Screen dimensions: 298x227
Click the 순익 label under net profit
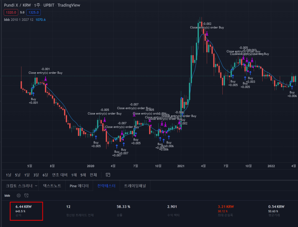[18, 215]
